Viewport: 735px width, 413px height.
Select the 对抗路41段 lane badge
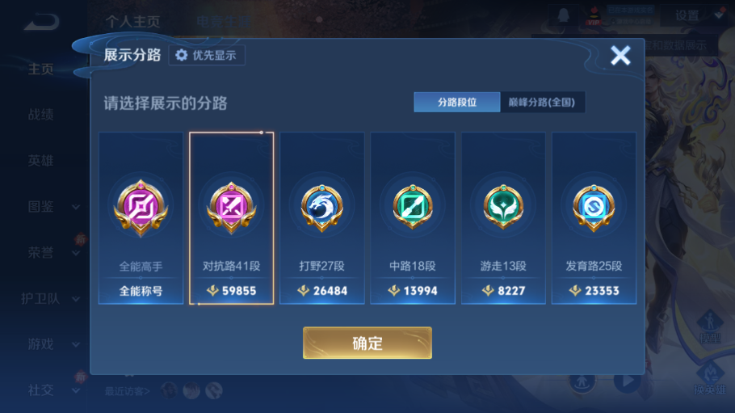[232, 207]
